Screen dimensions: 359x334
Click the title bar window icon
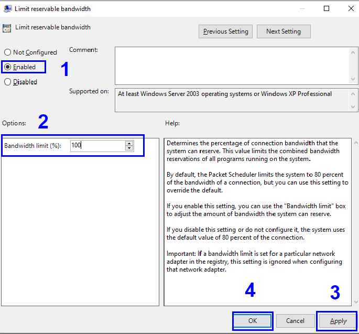click(x=7, y=9)
